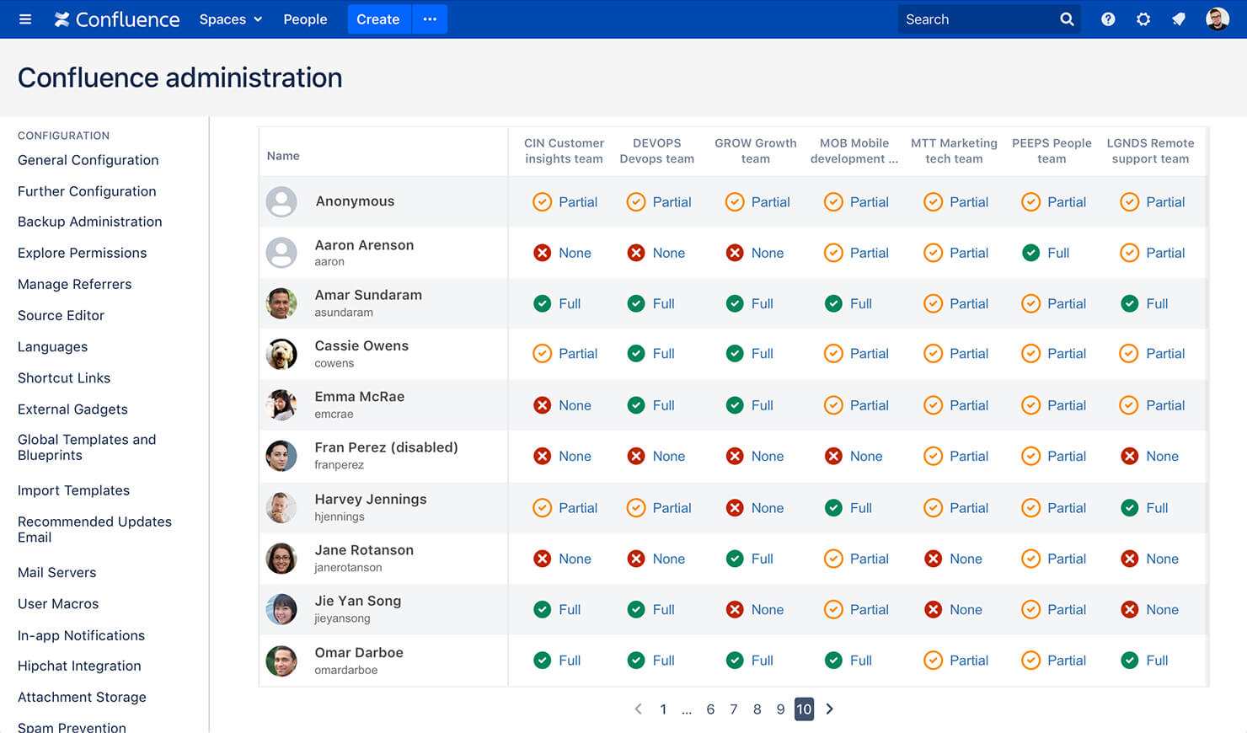Click Harvey Jennings' GROW None icon

[x=735, y=508]
